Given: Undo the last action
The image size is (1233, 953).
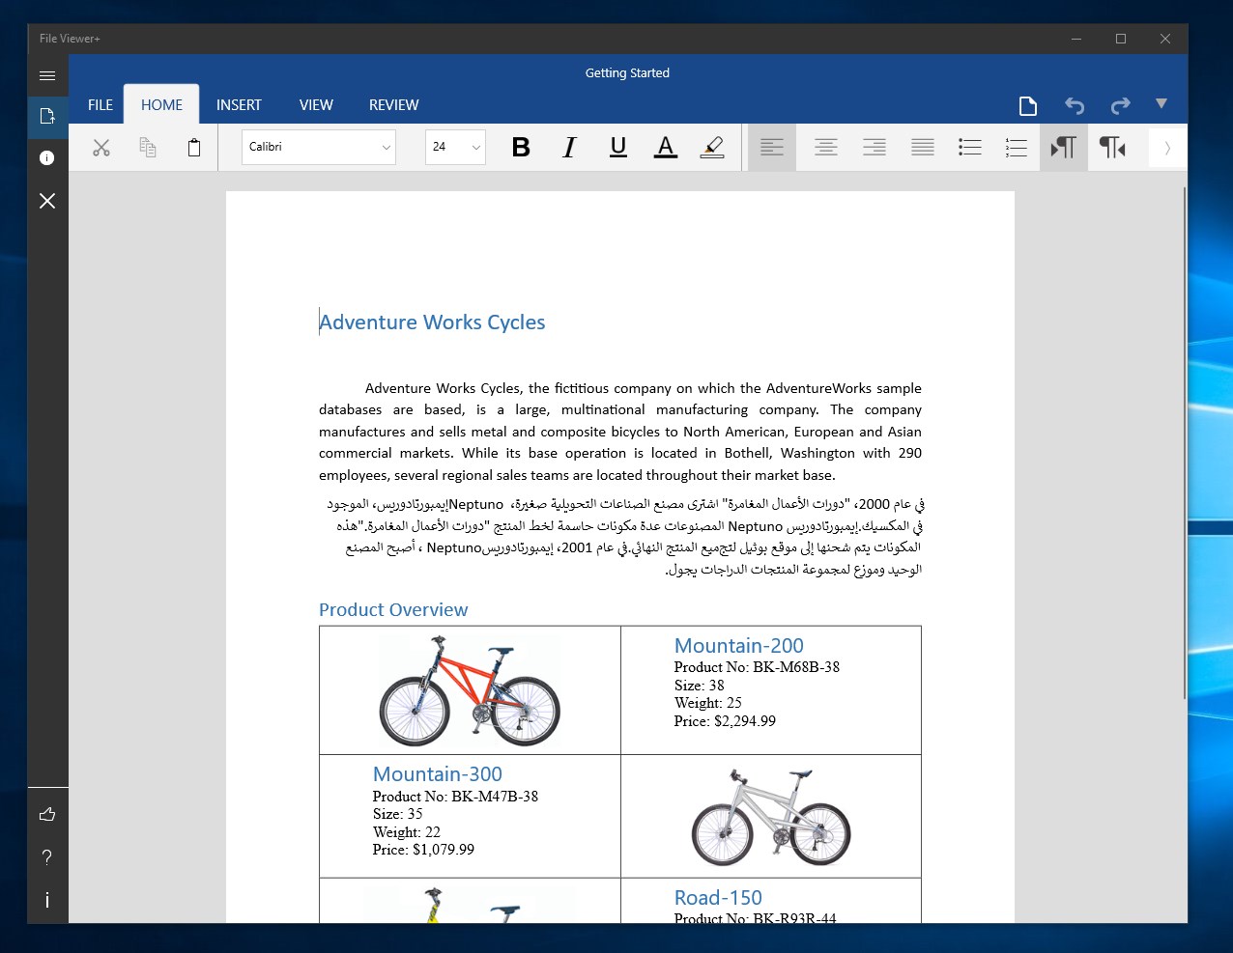Looking at the screenshot, I should coord(1075,105).
